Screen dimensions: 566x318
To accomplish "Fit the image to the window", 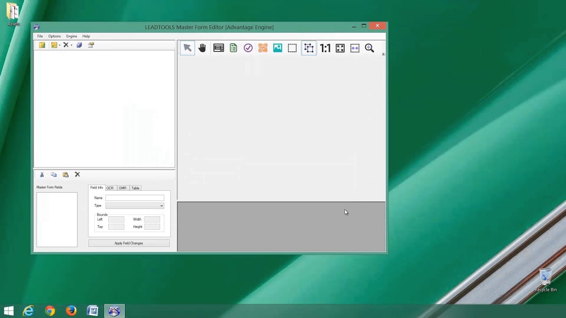I will (340, 48).
